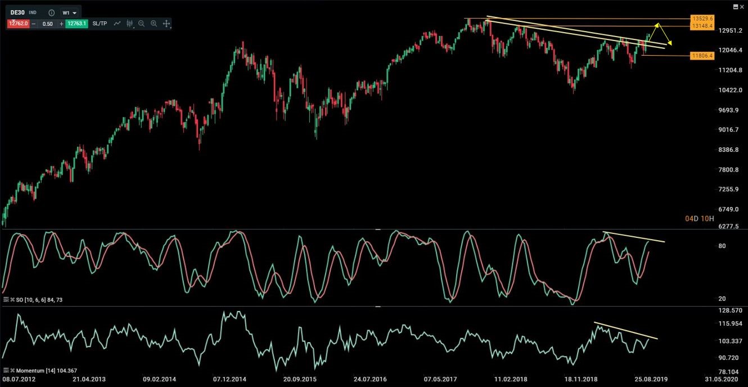Image resolution: width=748 pixels, height=387 pixels.
Task: Click the green buy price 12763.1
Action: point(76,24)
